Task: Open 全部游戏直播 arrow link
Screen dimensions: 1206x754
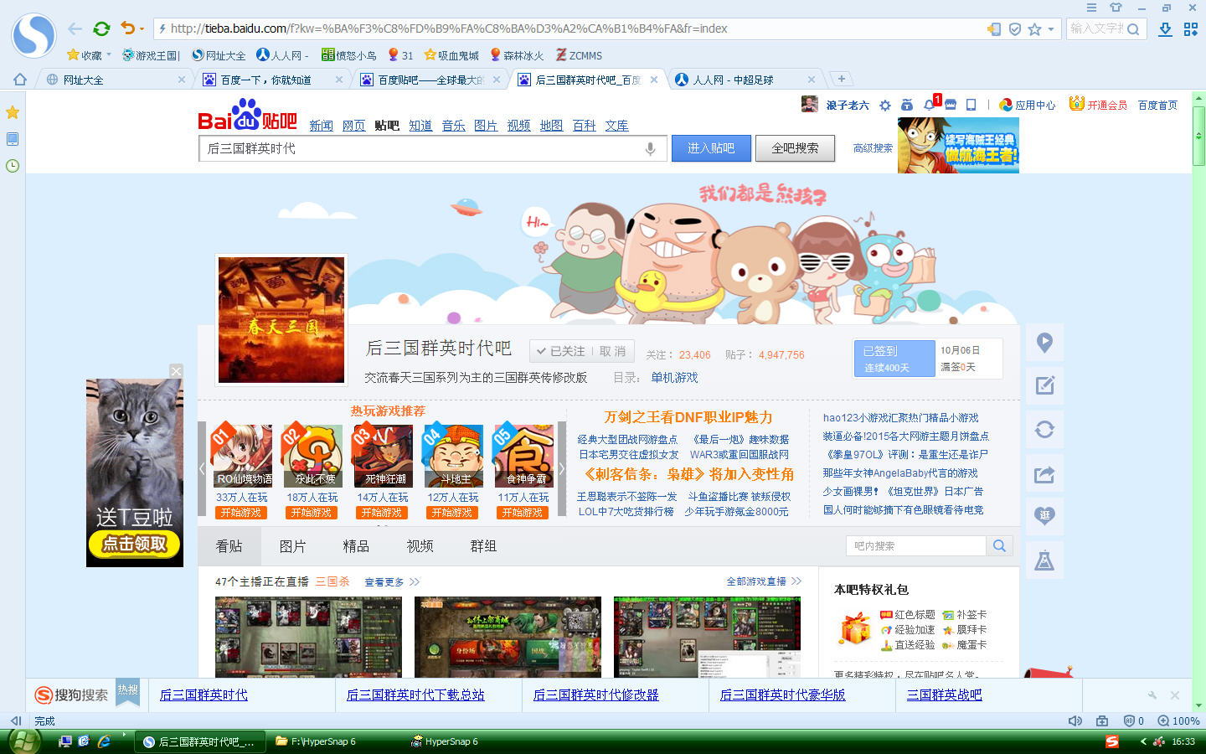Action: pos(764,581)
